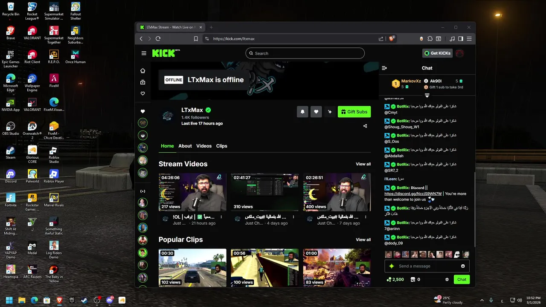This screenshot has width=546, height=307.
Task: Switch to the Home tab
Action: (x=167, y=146)
